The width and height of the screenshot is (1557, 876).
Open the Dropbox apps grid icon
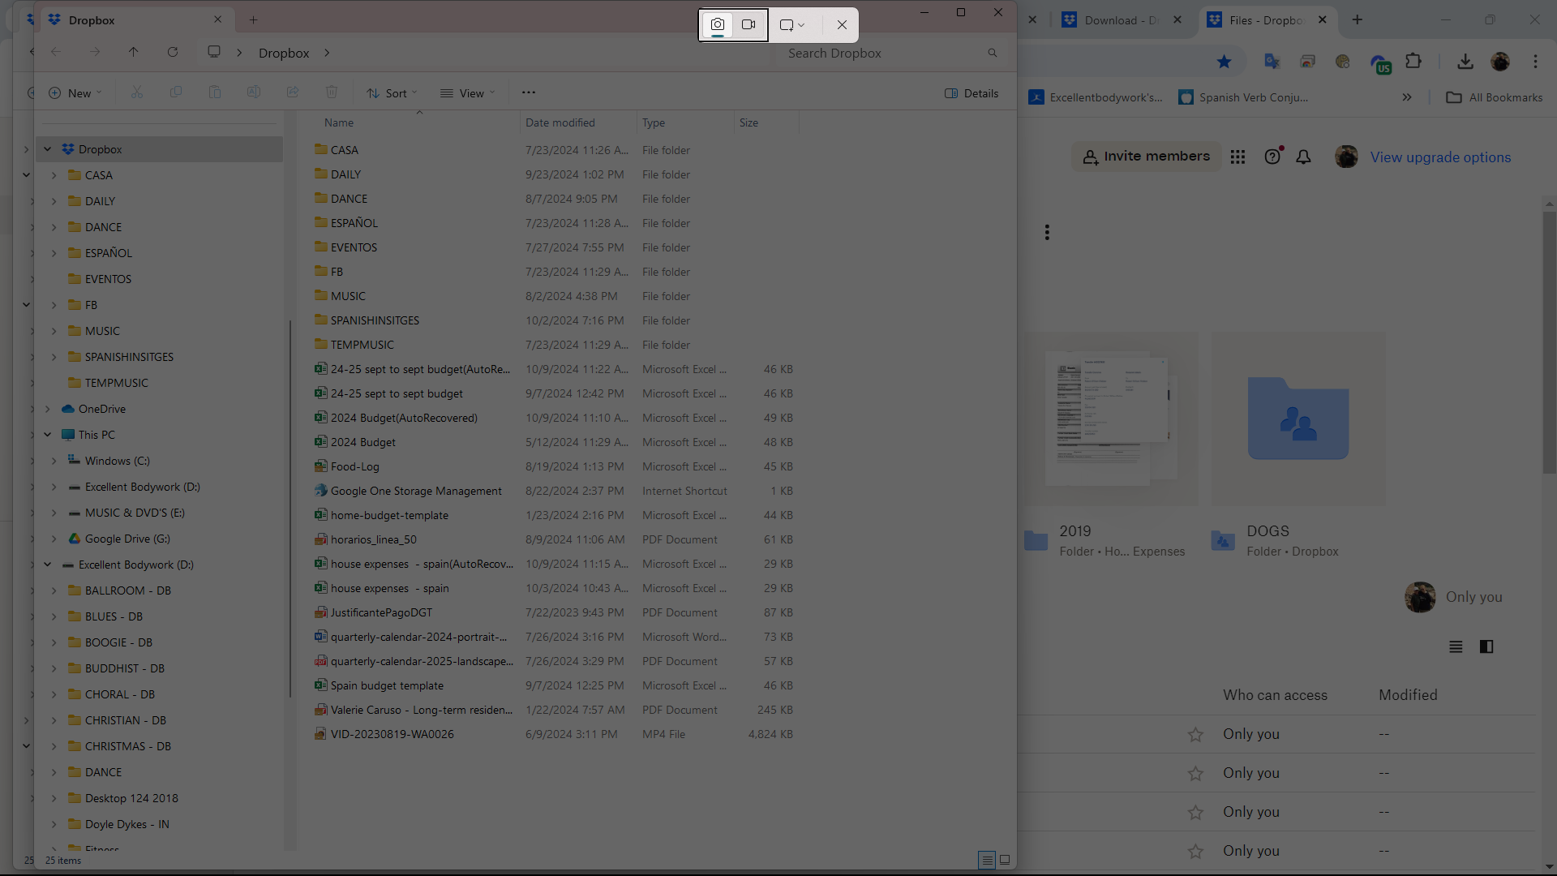tap(1237, 157)
